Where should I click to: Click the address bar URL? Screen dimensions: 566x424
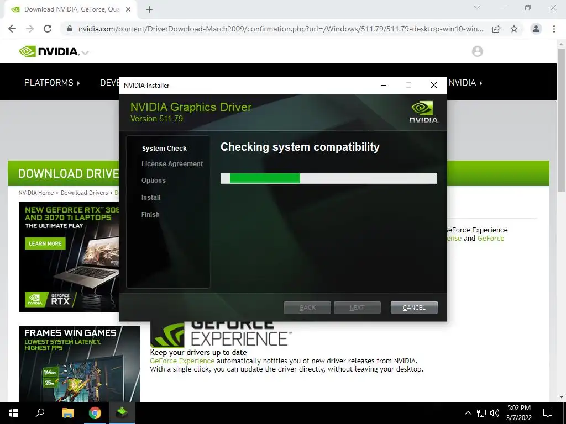pos(280,29)
